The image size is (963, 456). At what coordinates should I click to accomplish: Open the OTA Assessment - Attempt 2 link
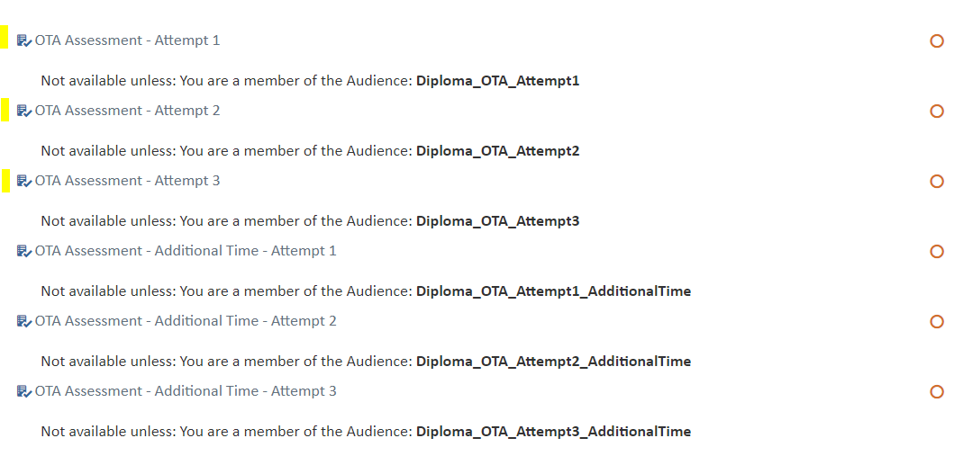coord(127,111)
